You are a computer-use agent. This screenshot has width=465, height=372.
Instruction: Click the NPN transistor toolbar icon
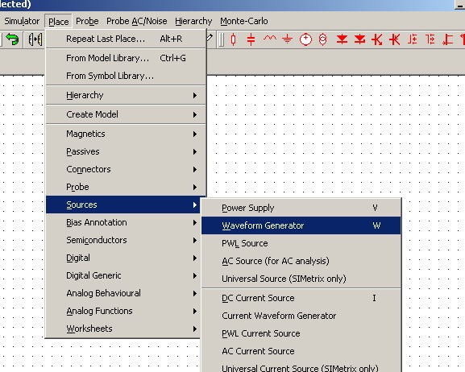[377, 39]
